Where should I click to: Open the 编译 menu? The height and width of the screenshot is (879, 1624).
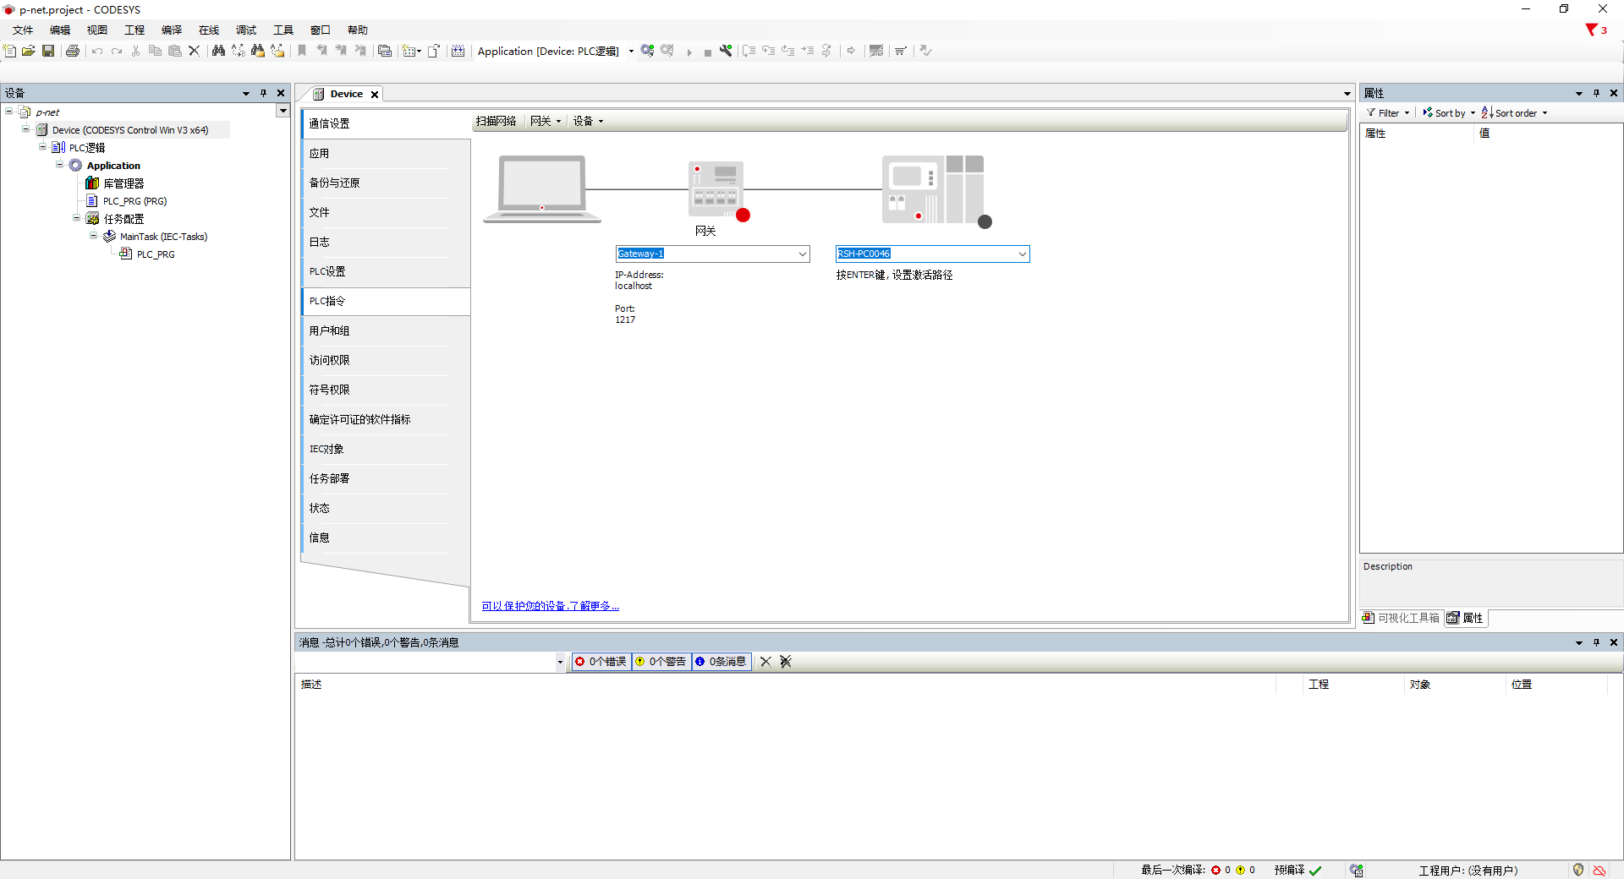point(172,30)
